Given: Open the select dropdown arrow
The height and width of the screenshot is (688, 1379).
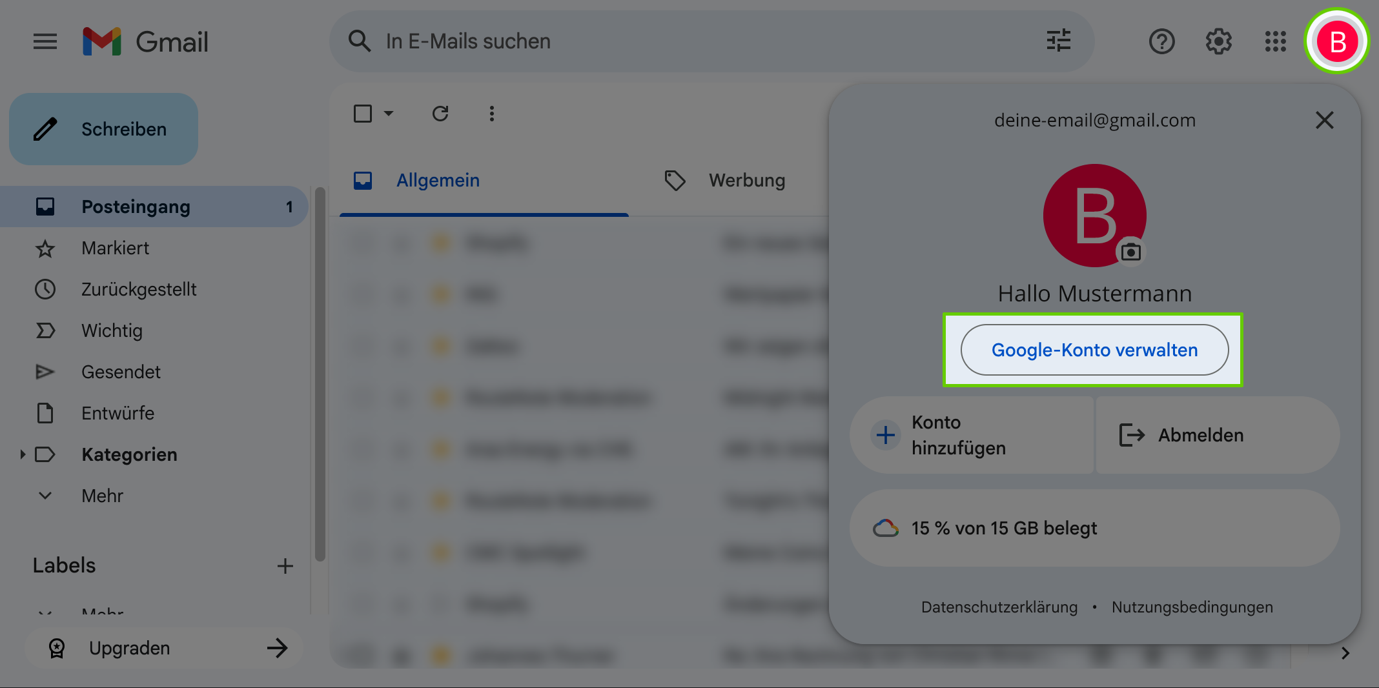Looking at the screenshot, I should coord(389,114).
